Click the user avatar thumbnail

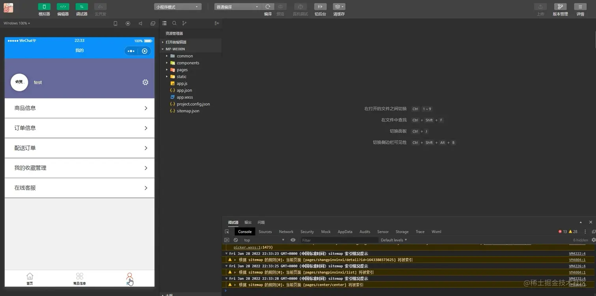tap(19, 82)
